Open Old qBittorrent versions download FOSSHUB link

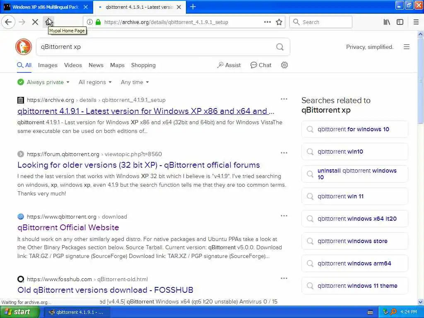pos(105,290)
